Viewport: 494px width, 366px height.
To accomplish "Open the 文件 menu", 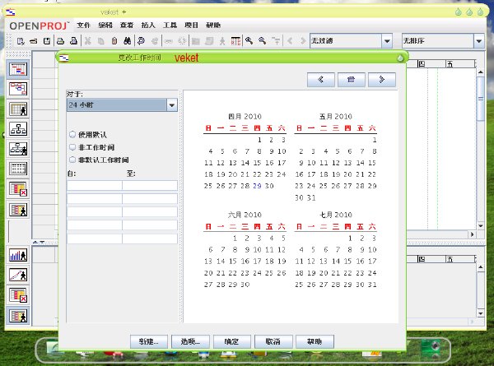I will pos(83,25).
